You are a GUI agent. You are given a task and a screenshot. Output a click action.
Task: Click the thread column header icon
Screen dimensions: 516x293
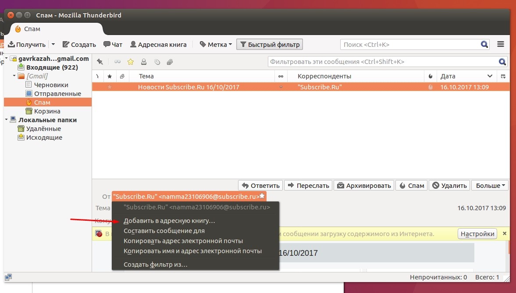pyautogui.click(x=98, y=76)
